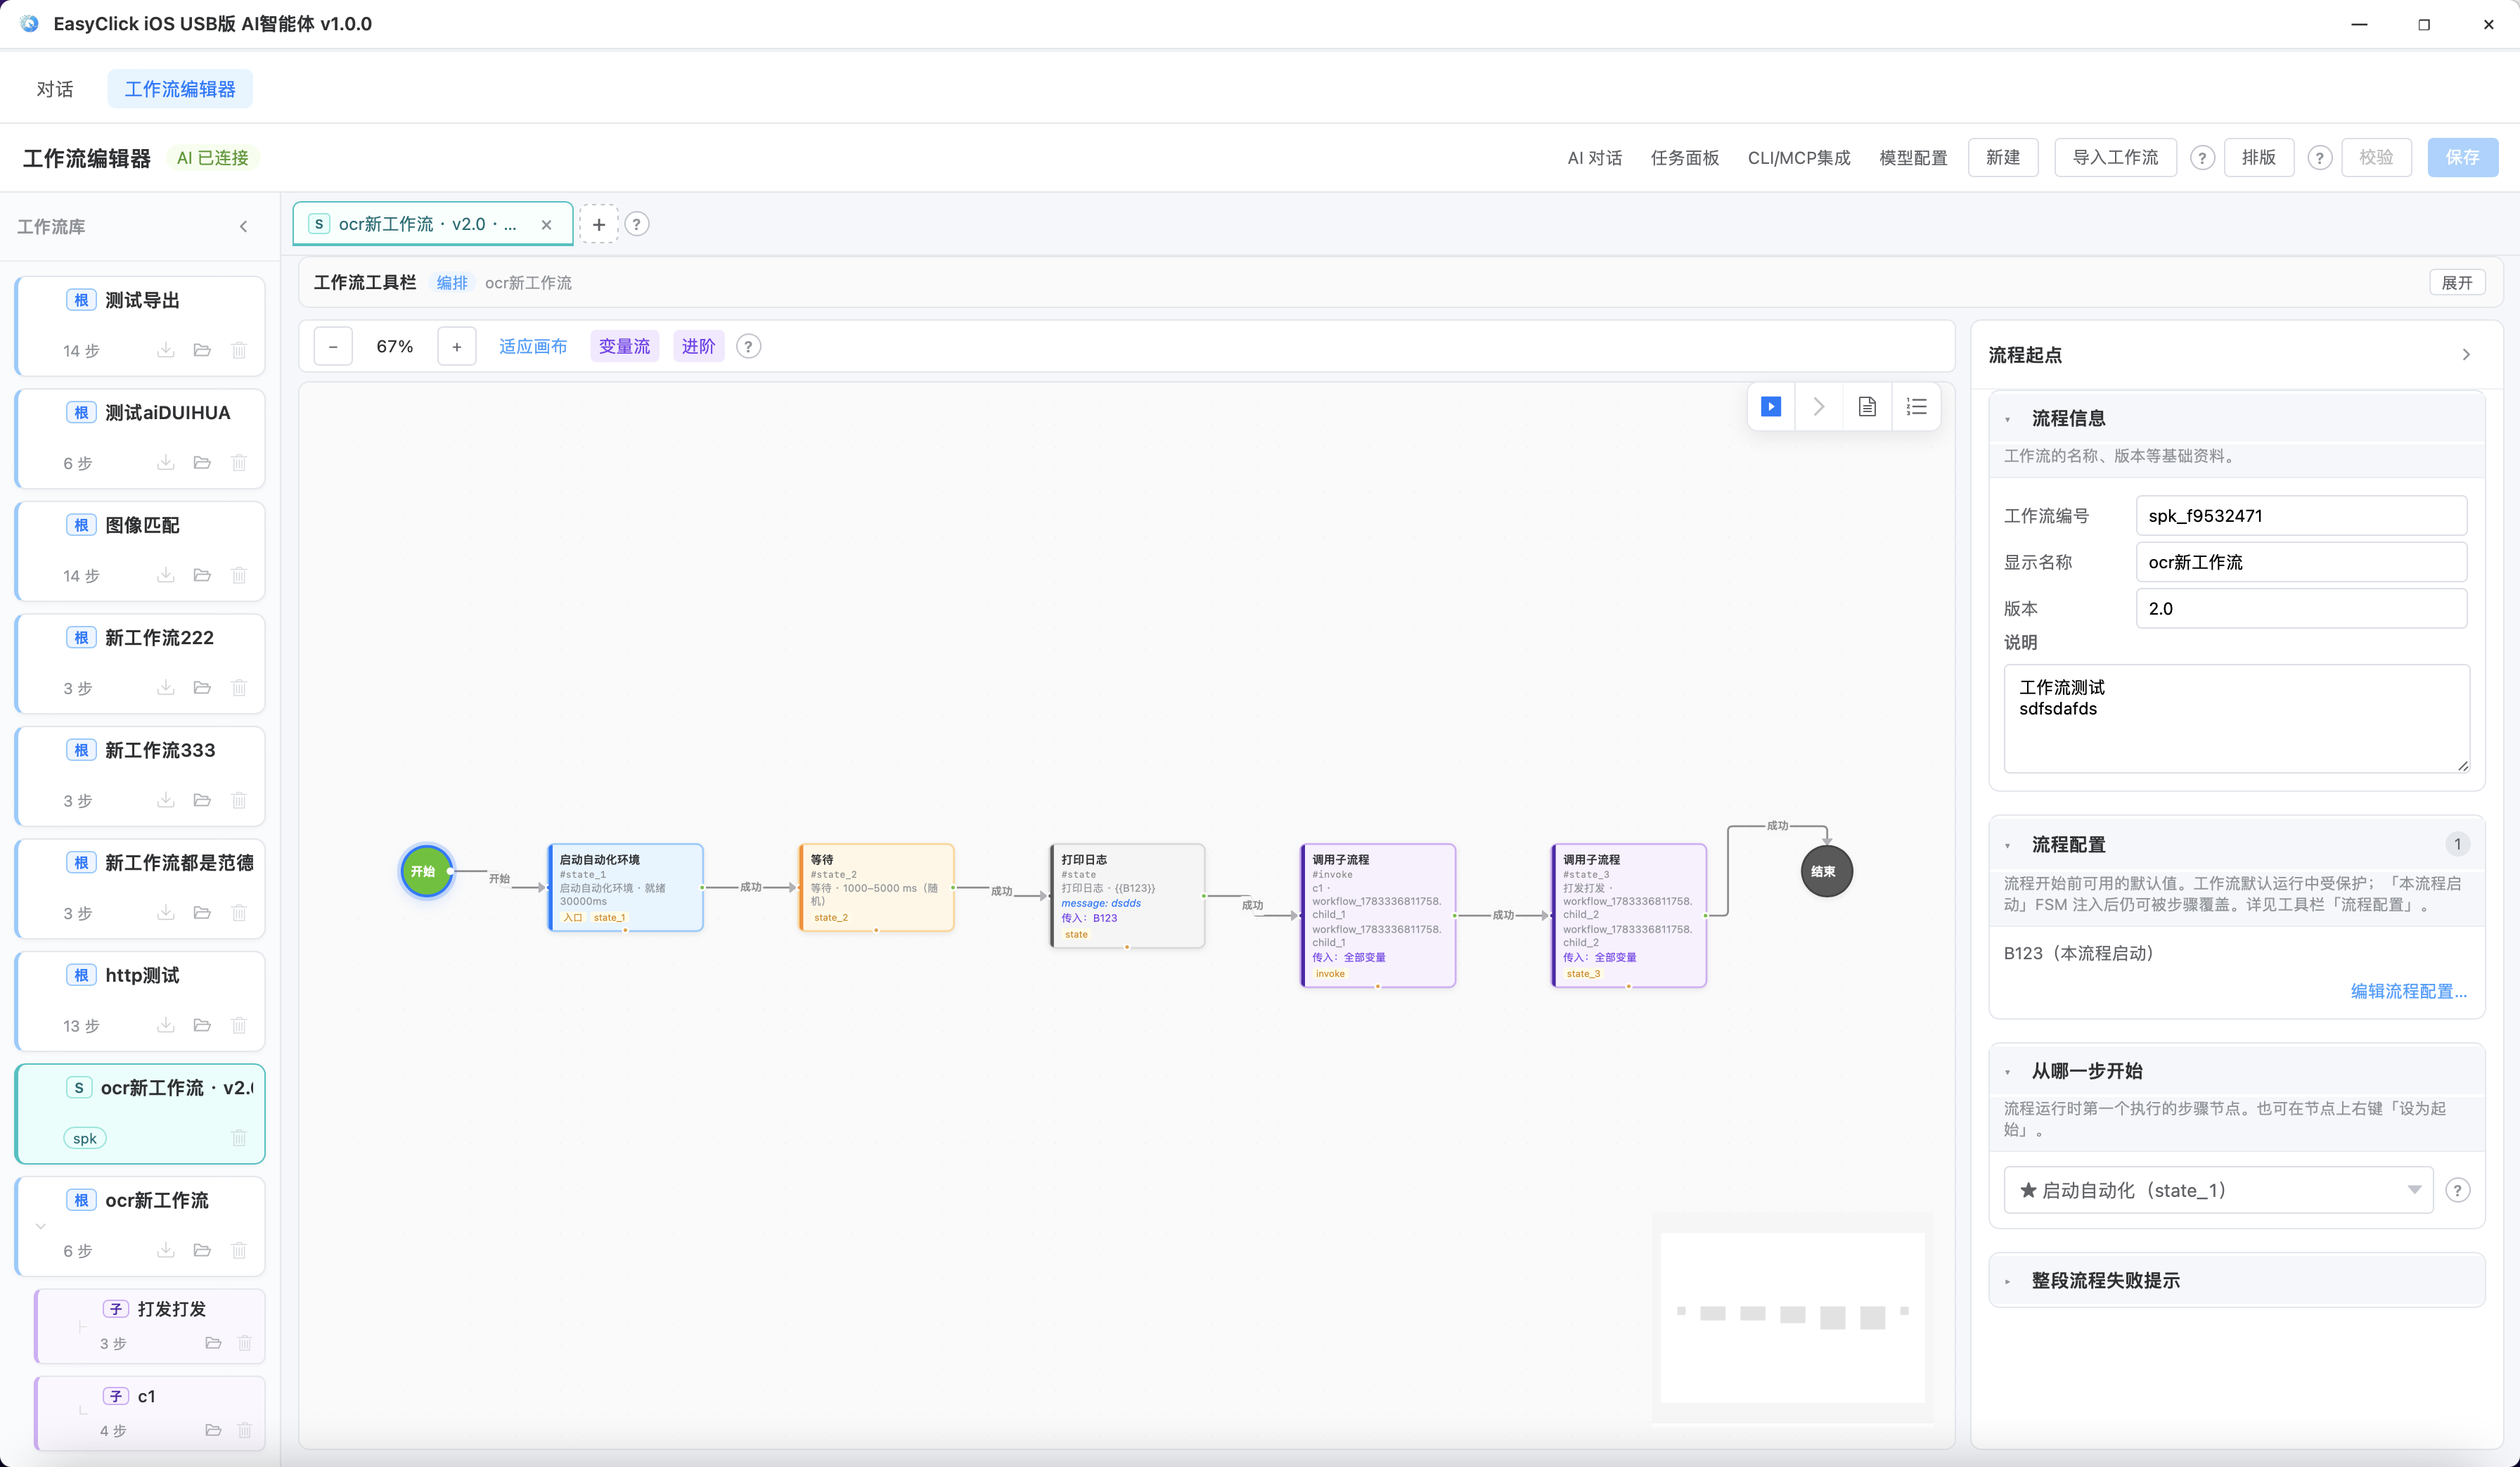Add a new workflow tab with plus icon

(599, 224)
